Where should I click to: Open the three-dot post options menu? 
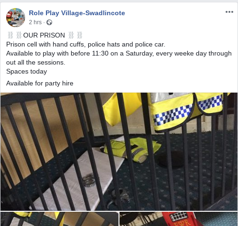[229, 12]
